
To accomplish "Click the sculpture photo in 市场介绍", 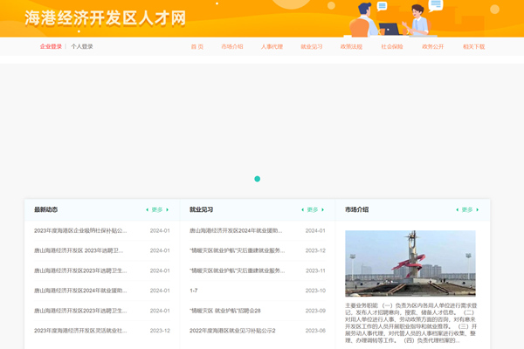I will click(x=410, y=263).
